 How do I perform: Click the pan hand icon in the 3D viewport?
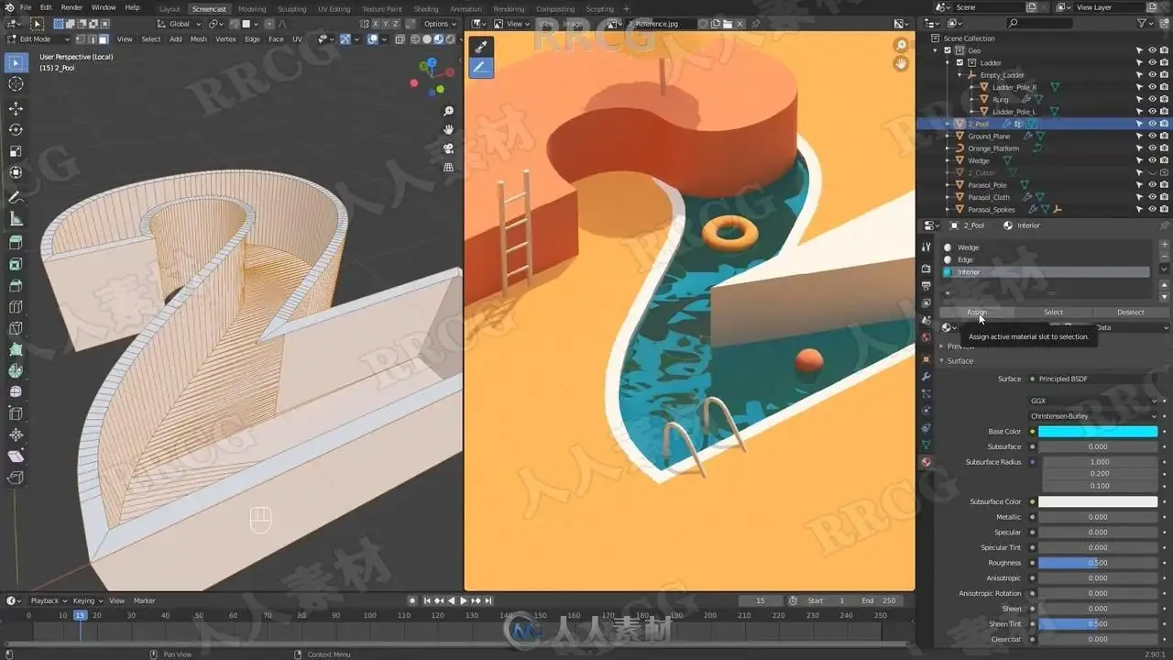click(448, 129)
